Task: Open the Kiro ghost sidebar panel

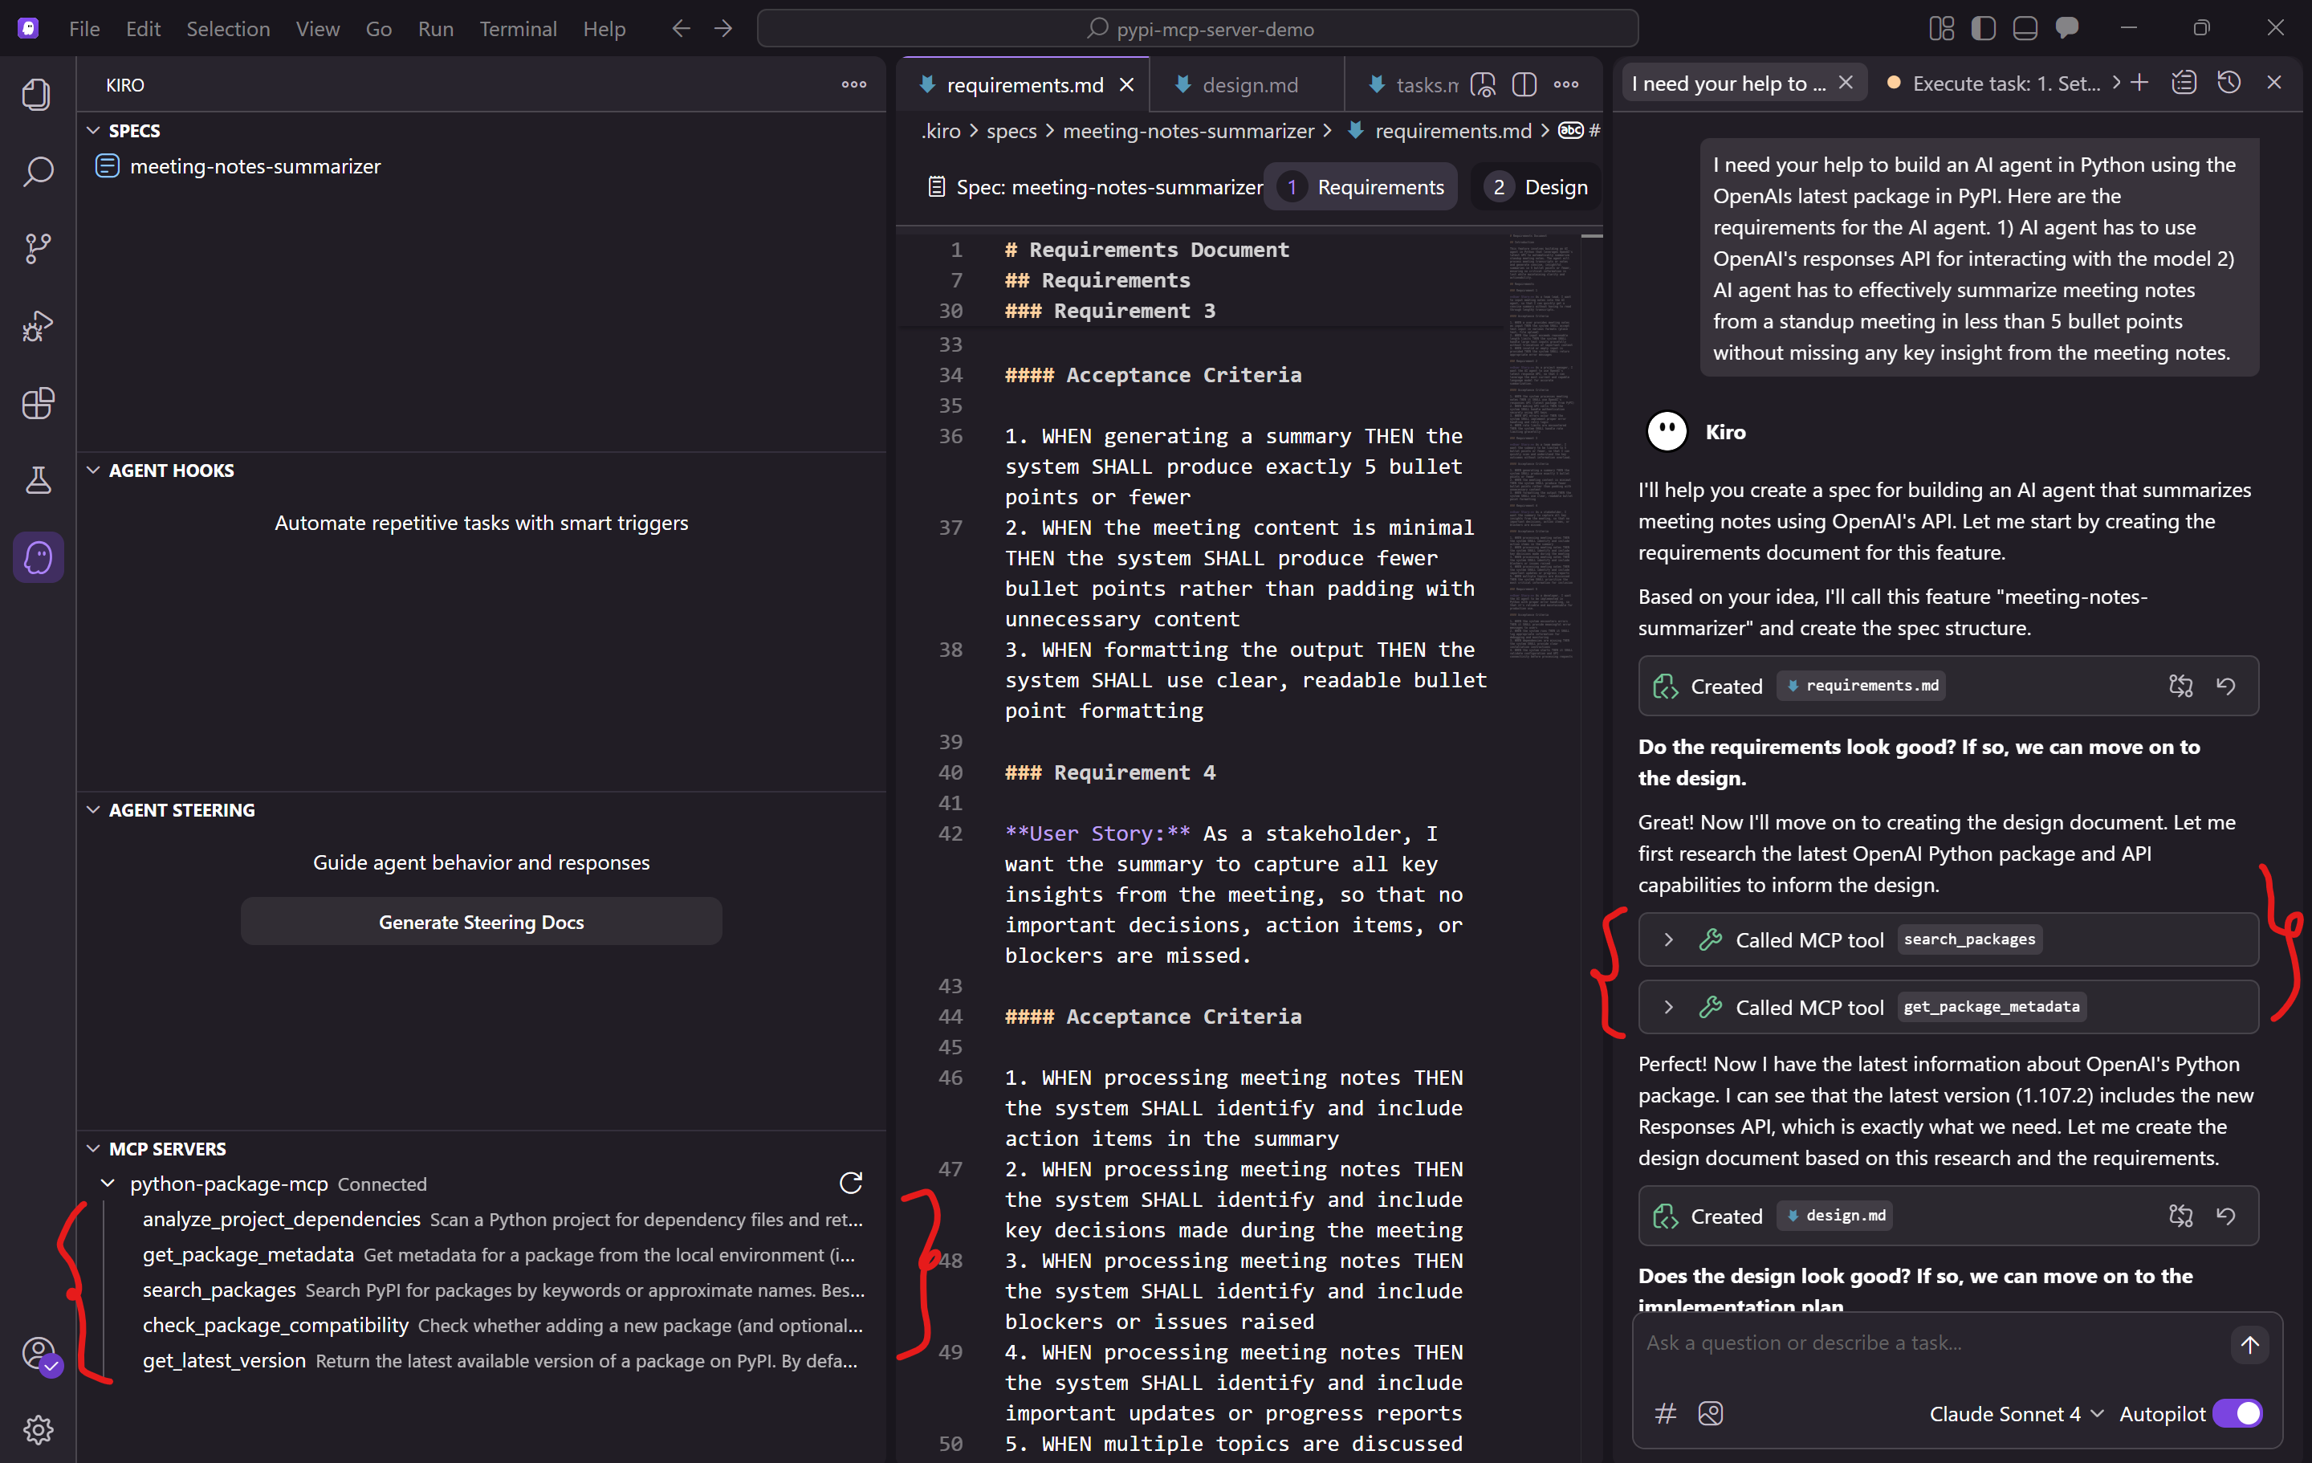Action: pyautogui.click(x=38, y=557)
